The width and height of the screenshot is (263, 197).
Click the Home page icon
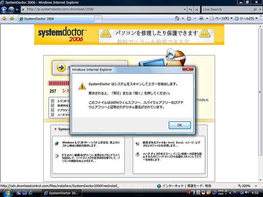(x=177, y=18)
